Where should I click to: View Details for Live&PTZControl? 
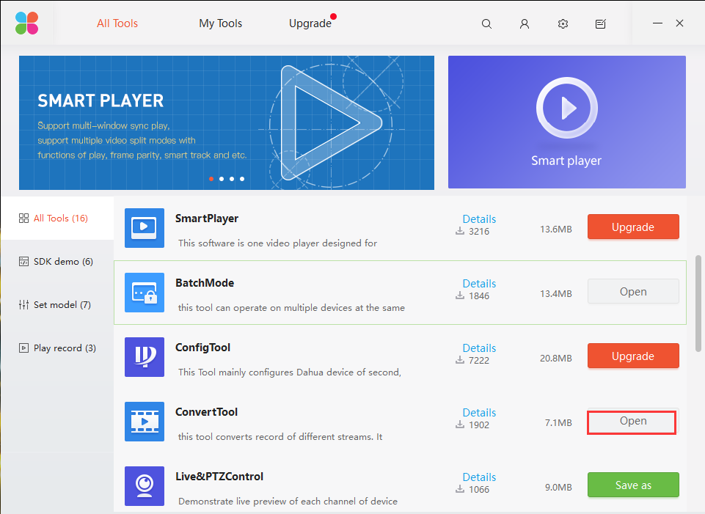click(x=479, y=477)
